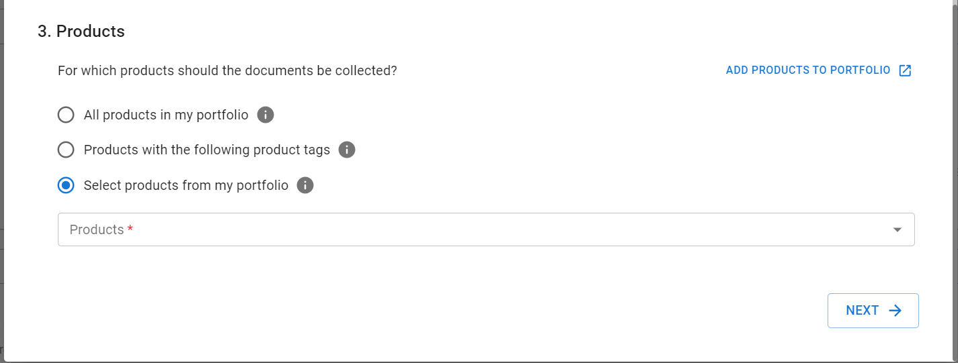Proceed with the NEXT button
Screen dimensions: 958x363
[x=873, y=311]
